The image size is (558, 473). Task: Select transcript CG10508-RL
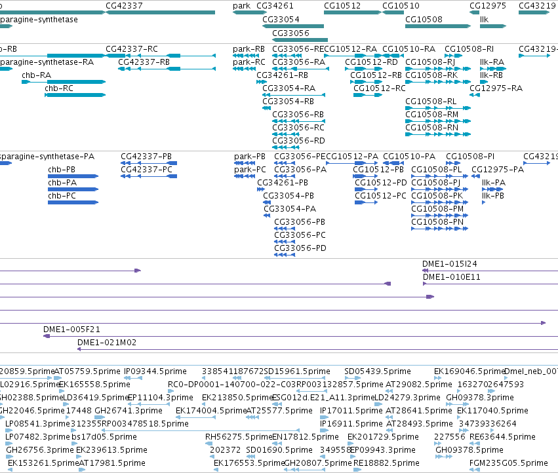pyautogui.click(x=431, y=102)
